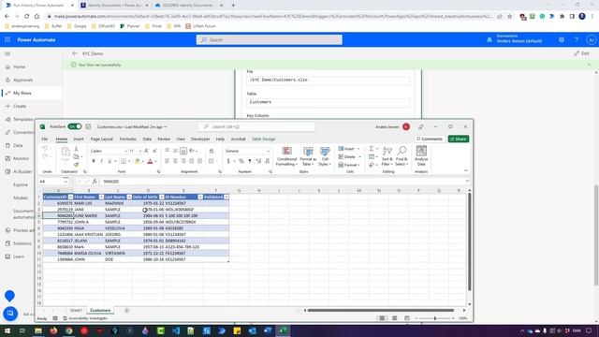This screenshot has width=599, height=337.
Task: Switch to the Insert ribbon tab
Action: click(79, 139)
